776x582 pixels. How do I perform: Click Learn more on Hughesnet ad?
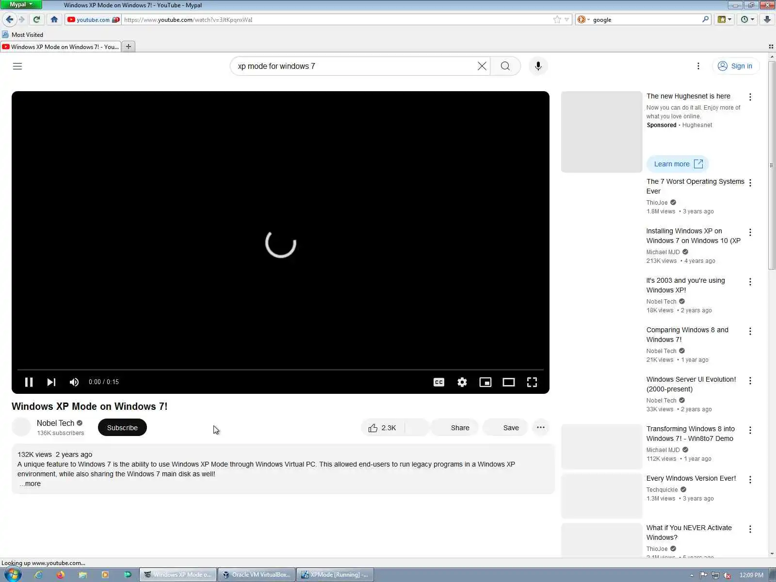coord(678,164)
